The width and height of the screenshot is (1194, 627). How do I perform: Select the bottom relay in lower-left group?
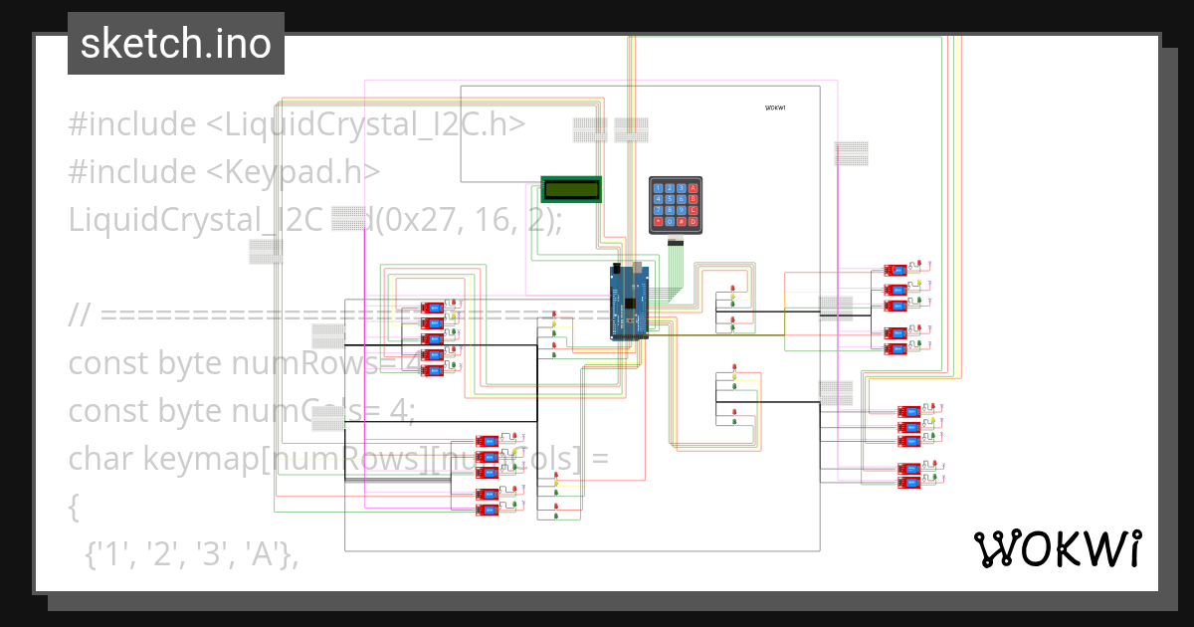pos(487,511)
